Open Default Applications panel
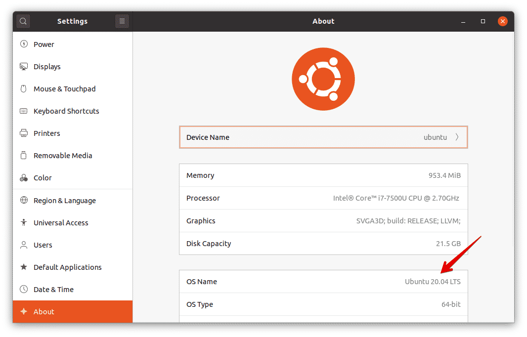This screenshot has height=337, width=527. point(67,267)
